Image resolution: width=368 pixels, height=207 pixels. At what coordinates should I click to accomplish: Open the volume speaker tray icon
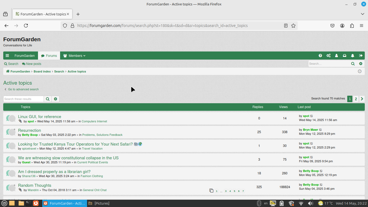tap(310, 203)
